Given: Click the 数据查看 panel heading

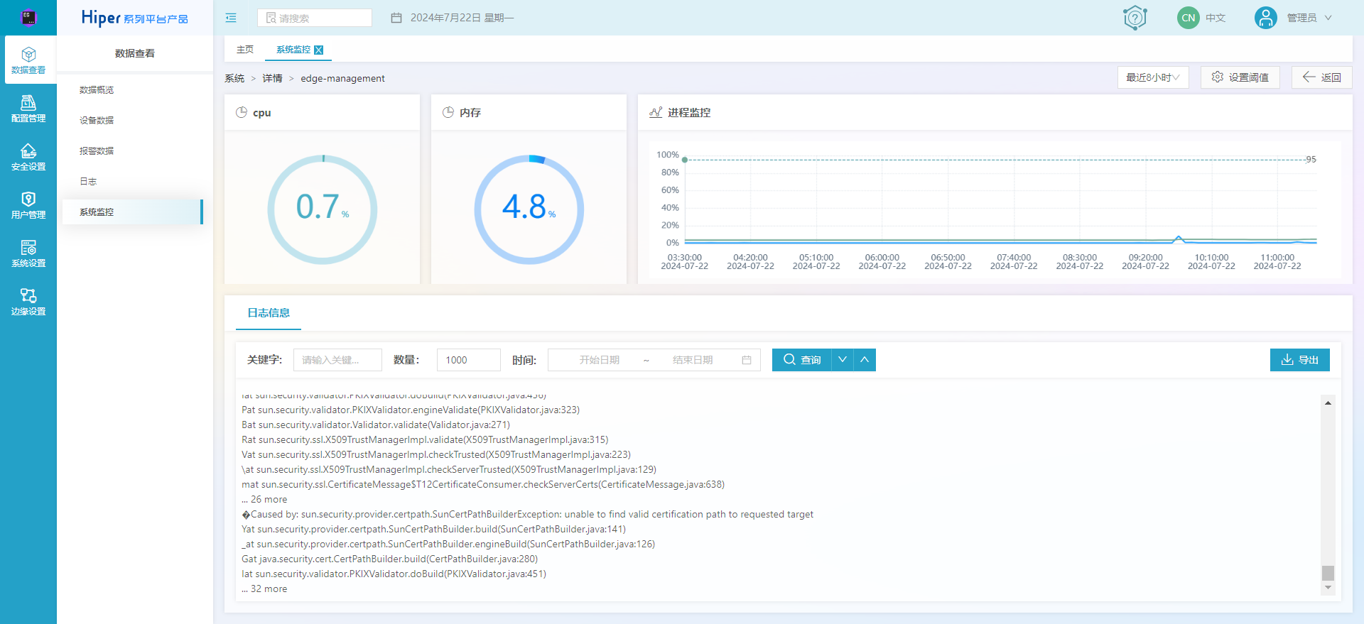Looking at the screenshot, I should [135, 53].
